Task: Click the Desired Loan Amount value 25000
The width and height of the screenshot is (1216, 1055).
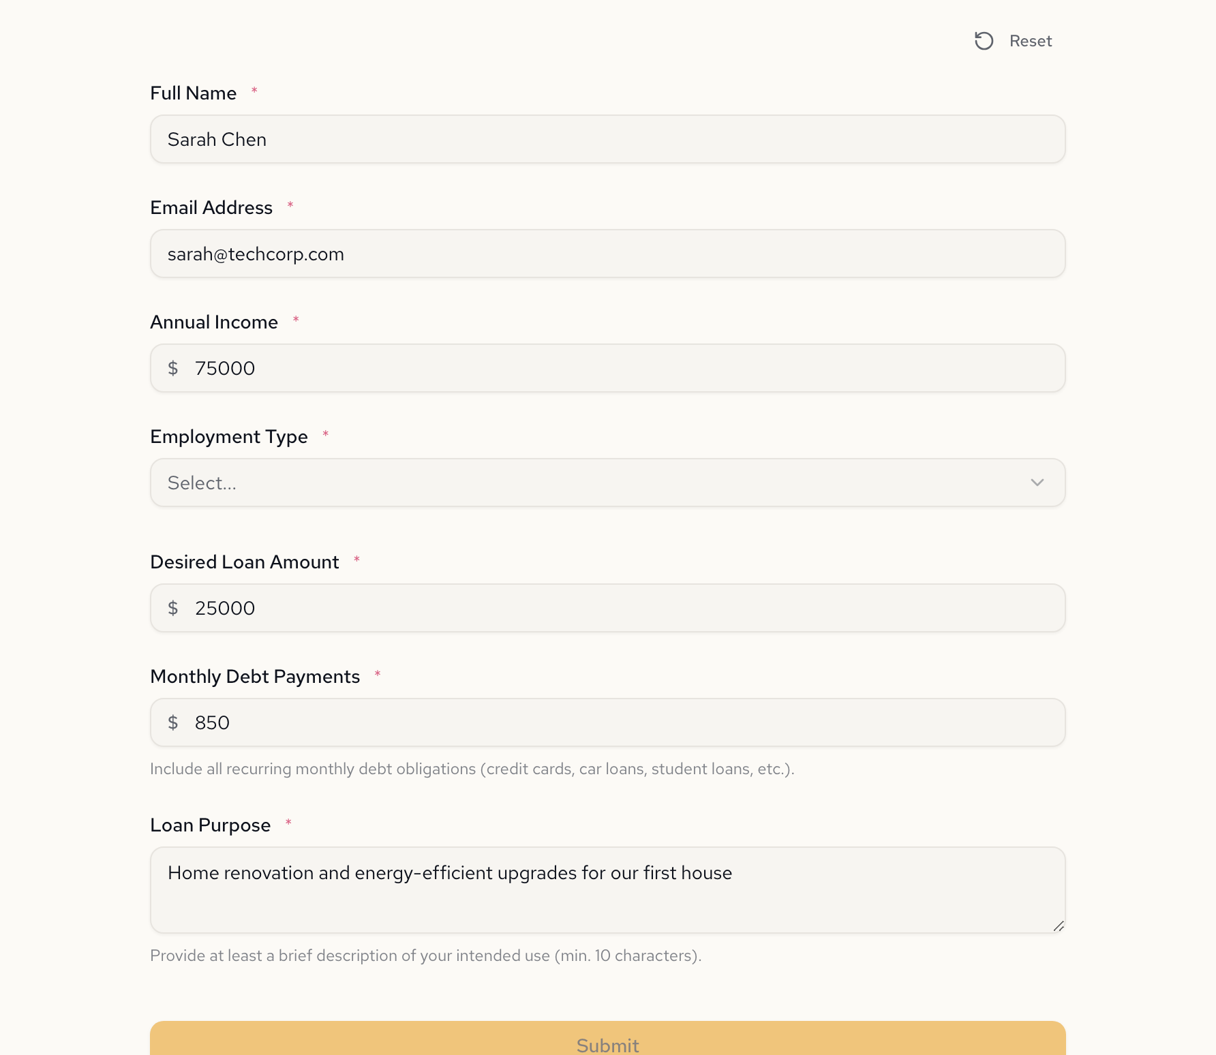Action: (x=225, y=608)
